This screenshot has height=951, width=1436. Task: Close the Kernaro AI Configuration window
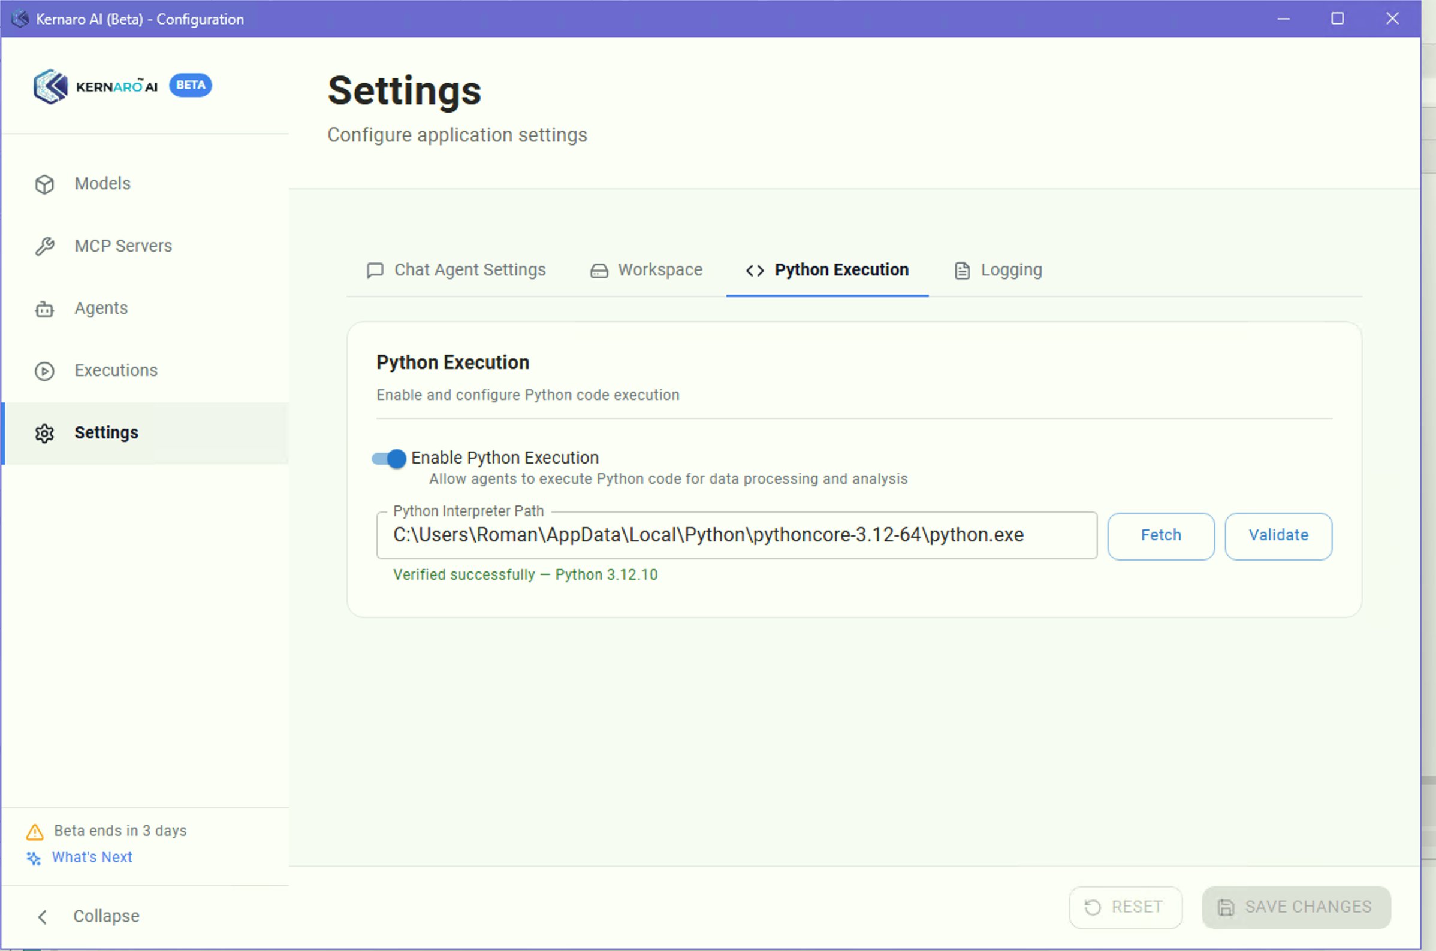pyautogui.click(x=1393, y=19)
